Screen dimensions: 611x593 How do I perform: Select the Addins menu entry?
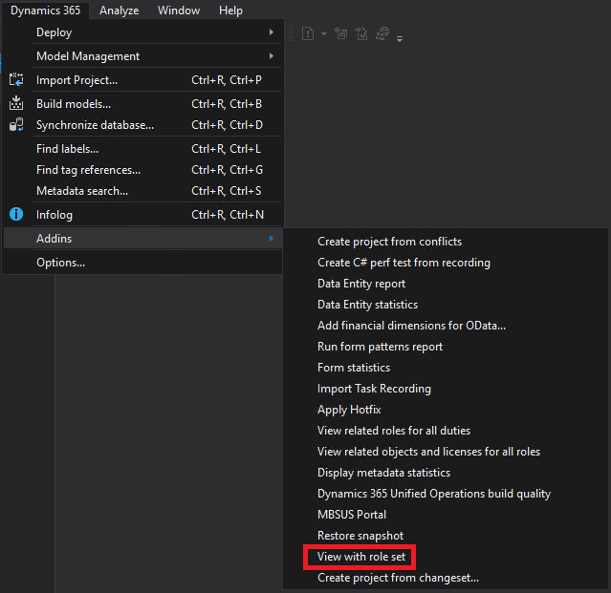pos(142,238)
